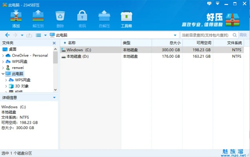
Task: Select the 本地磁盘 (D:) drive row
Action: coord(152,56)
